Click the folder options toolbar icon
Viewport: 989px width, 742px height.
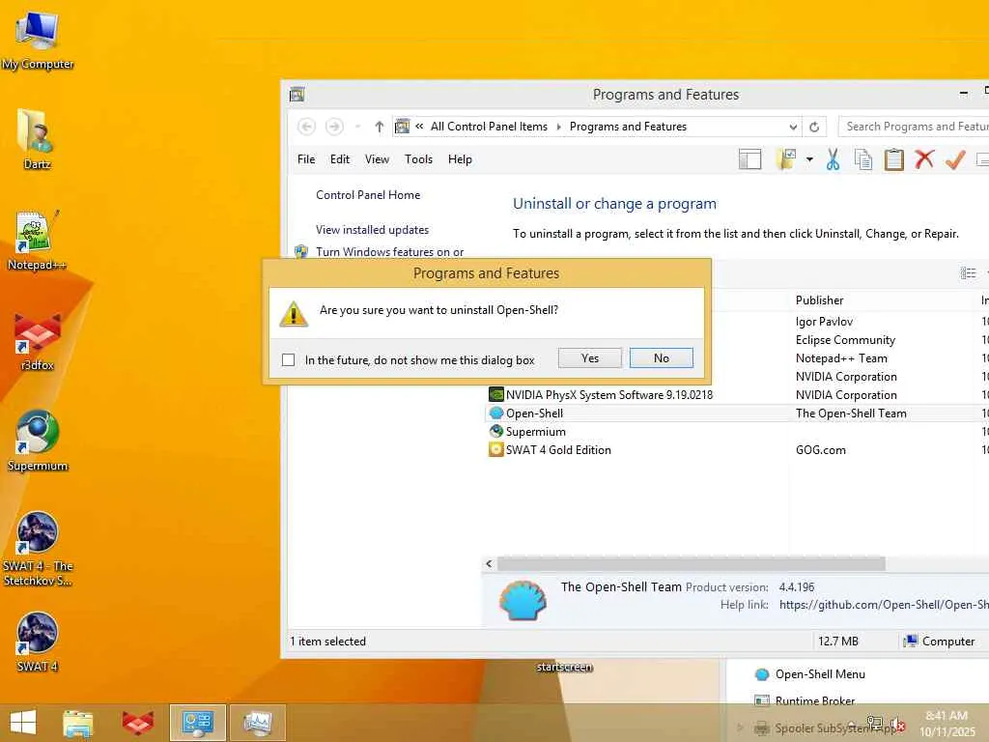[x=786, y=159]
